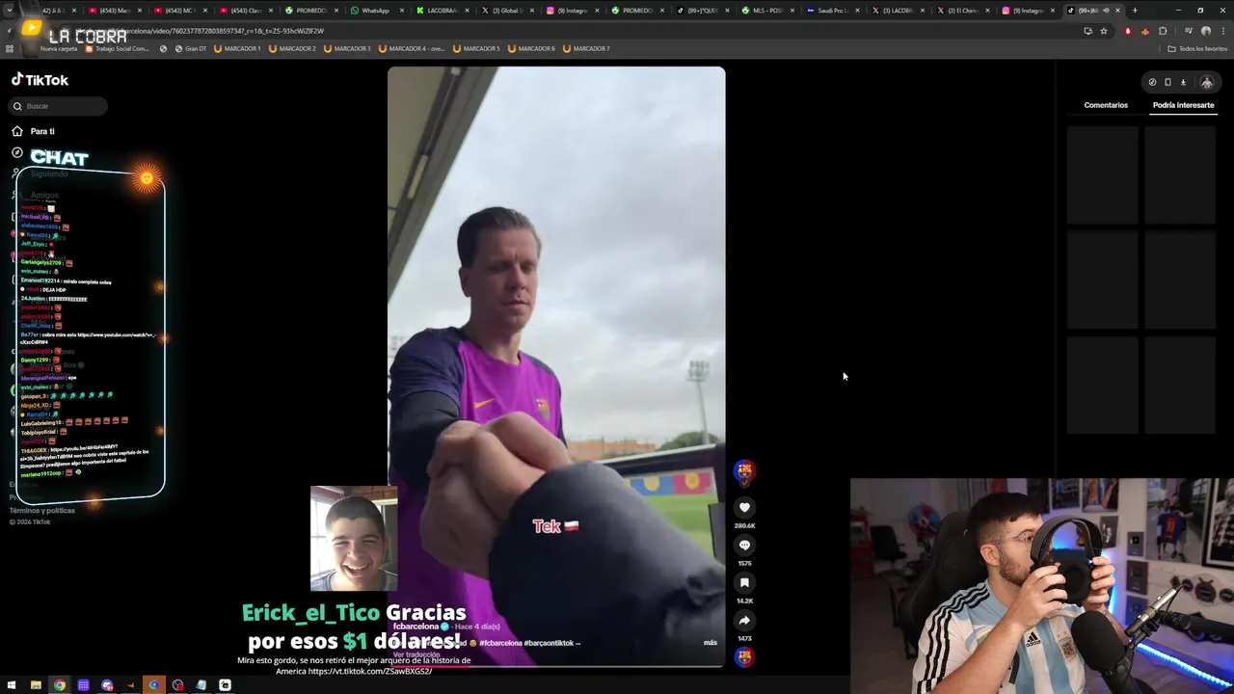Save the video with the bookmark icon
The height and width of the screenshot is (694, 1234).
(744, 582)
